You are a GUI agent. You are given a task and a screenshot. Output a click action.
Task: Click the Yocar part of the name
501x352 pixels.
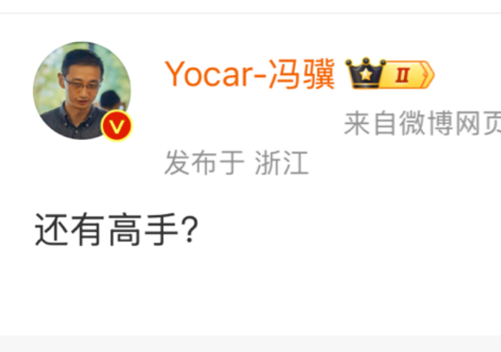click(209, 75)
